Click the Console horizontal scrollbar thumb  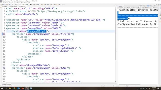(130, 84)
